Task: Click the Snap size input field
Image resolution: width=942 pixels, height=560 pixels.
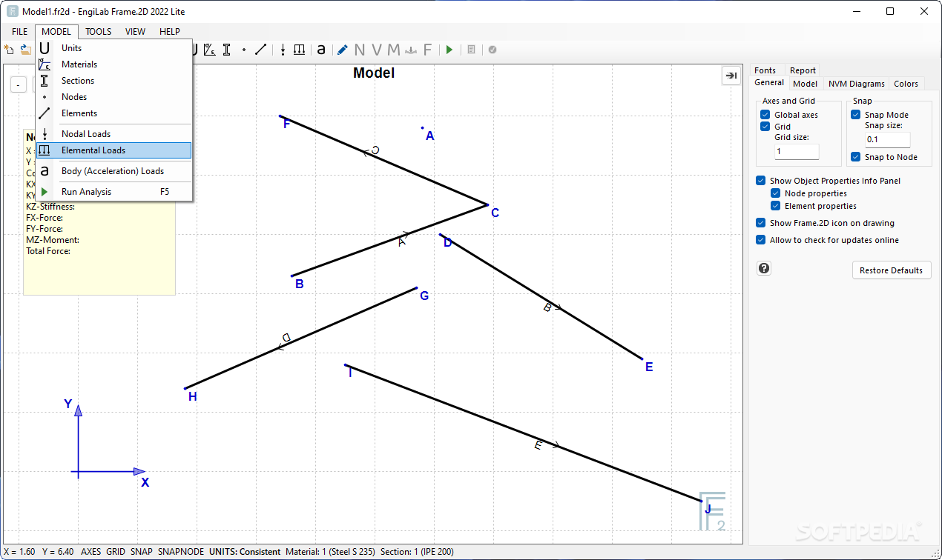Action: (887, 139)
